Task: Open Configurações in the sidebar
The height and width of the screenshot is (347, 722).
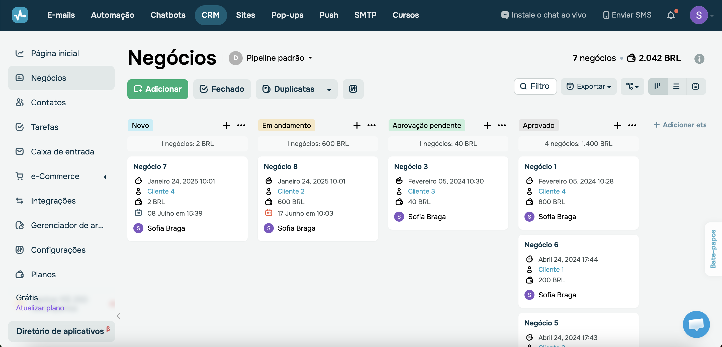Action: (61, 250)
